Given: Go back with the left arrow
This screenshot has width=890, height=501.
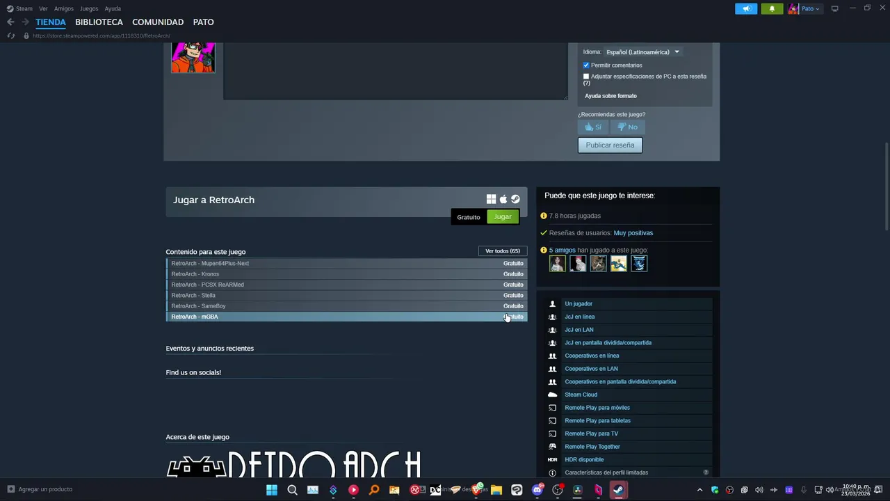Looking at the screenshot, I should [10, 22].
